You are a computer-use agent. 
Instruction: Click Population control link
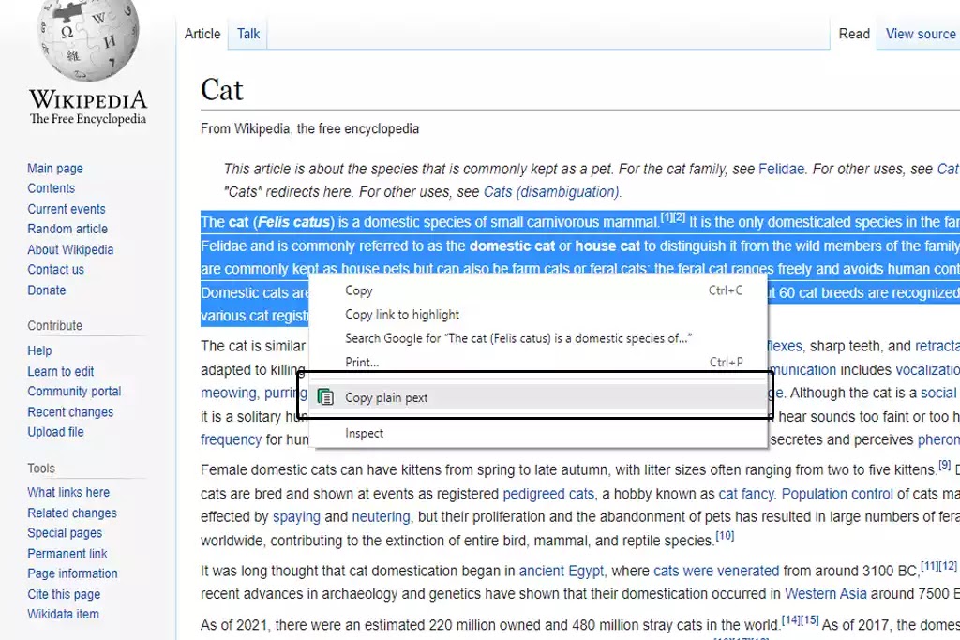(837, 494)
